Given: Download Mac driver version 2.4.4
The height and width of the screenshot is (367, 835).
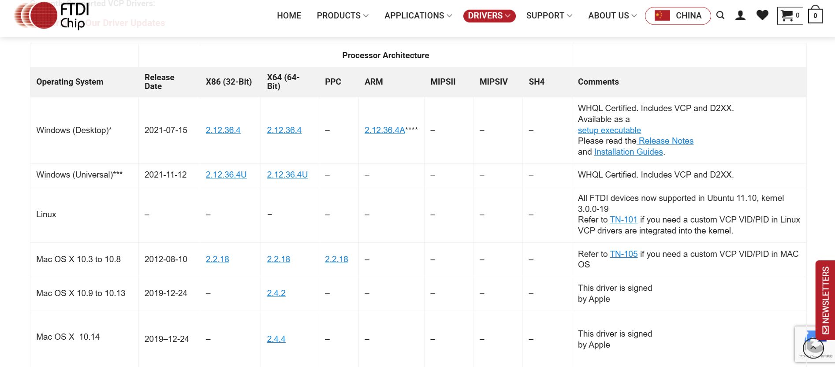Looking at the screenshot, I should (276, 339).
